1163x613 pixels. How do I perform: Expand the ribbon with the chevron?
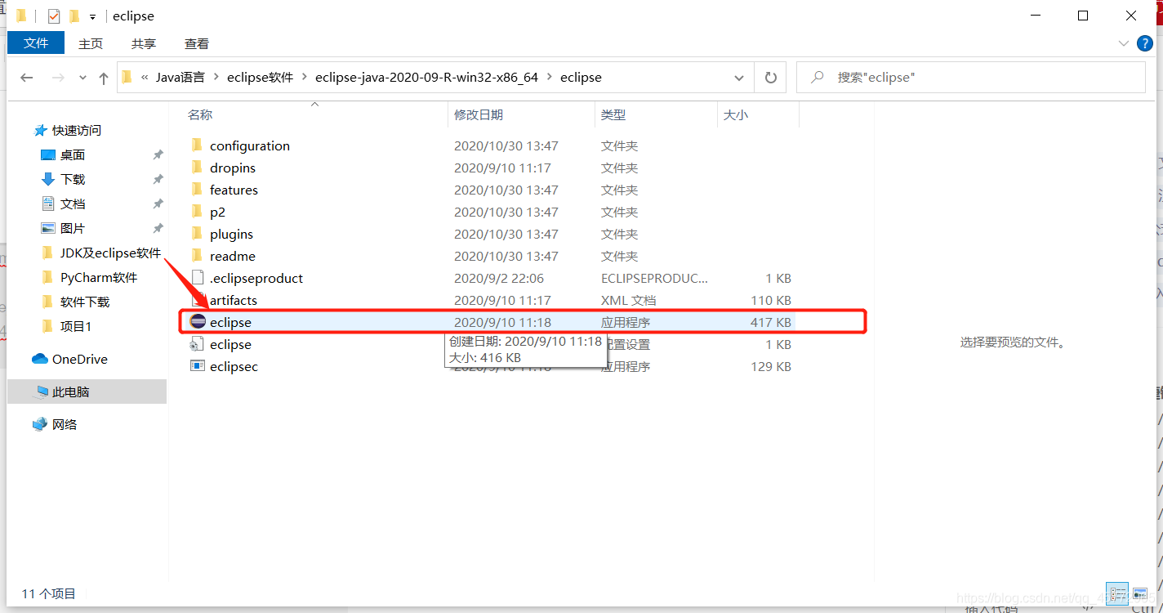(1122, 43)
